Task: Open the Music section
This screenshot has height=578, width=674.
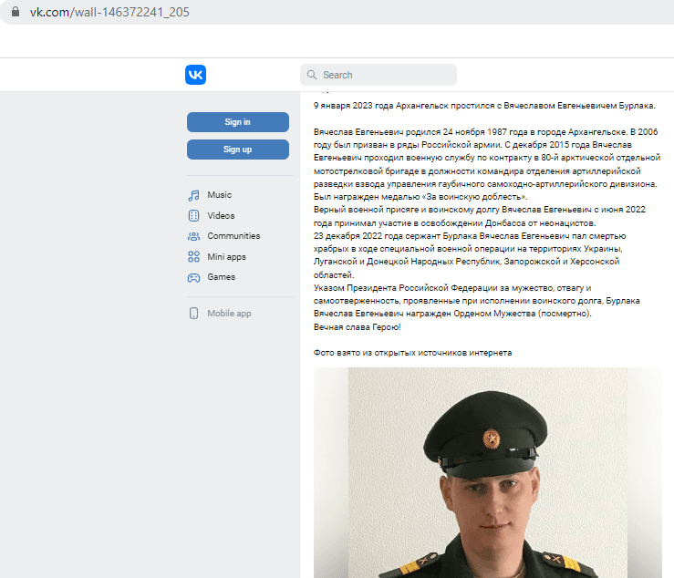Action: click(219, 195)
